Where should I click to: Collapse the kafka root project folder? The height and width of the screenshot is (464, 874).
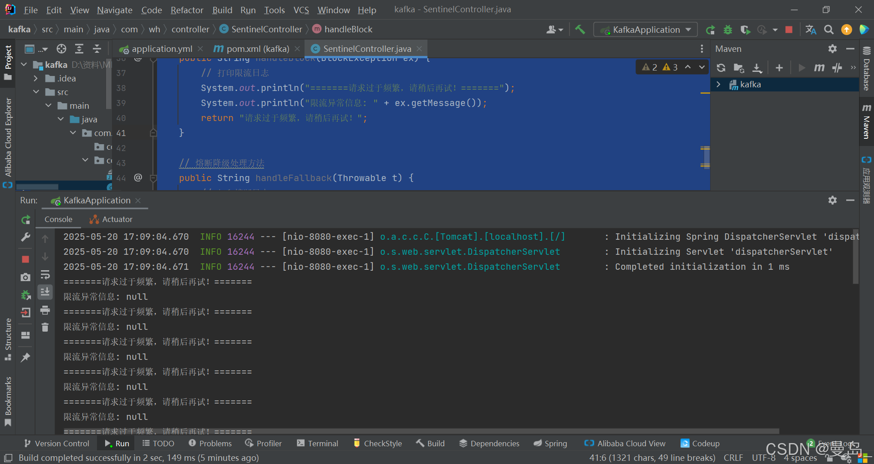tap(24, 65)
